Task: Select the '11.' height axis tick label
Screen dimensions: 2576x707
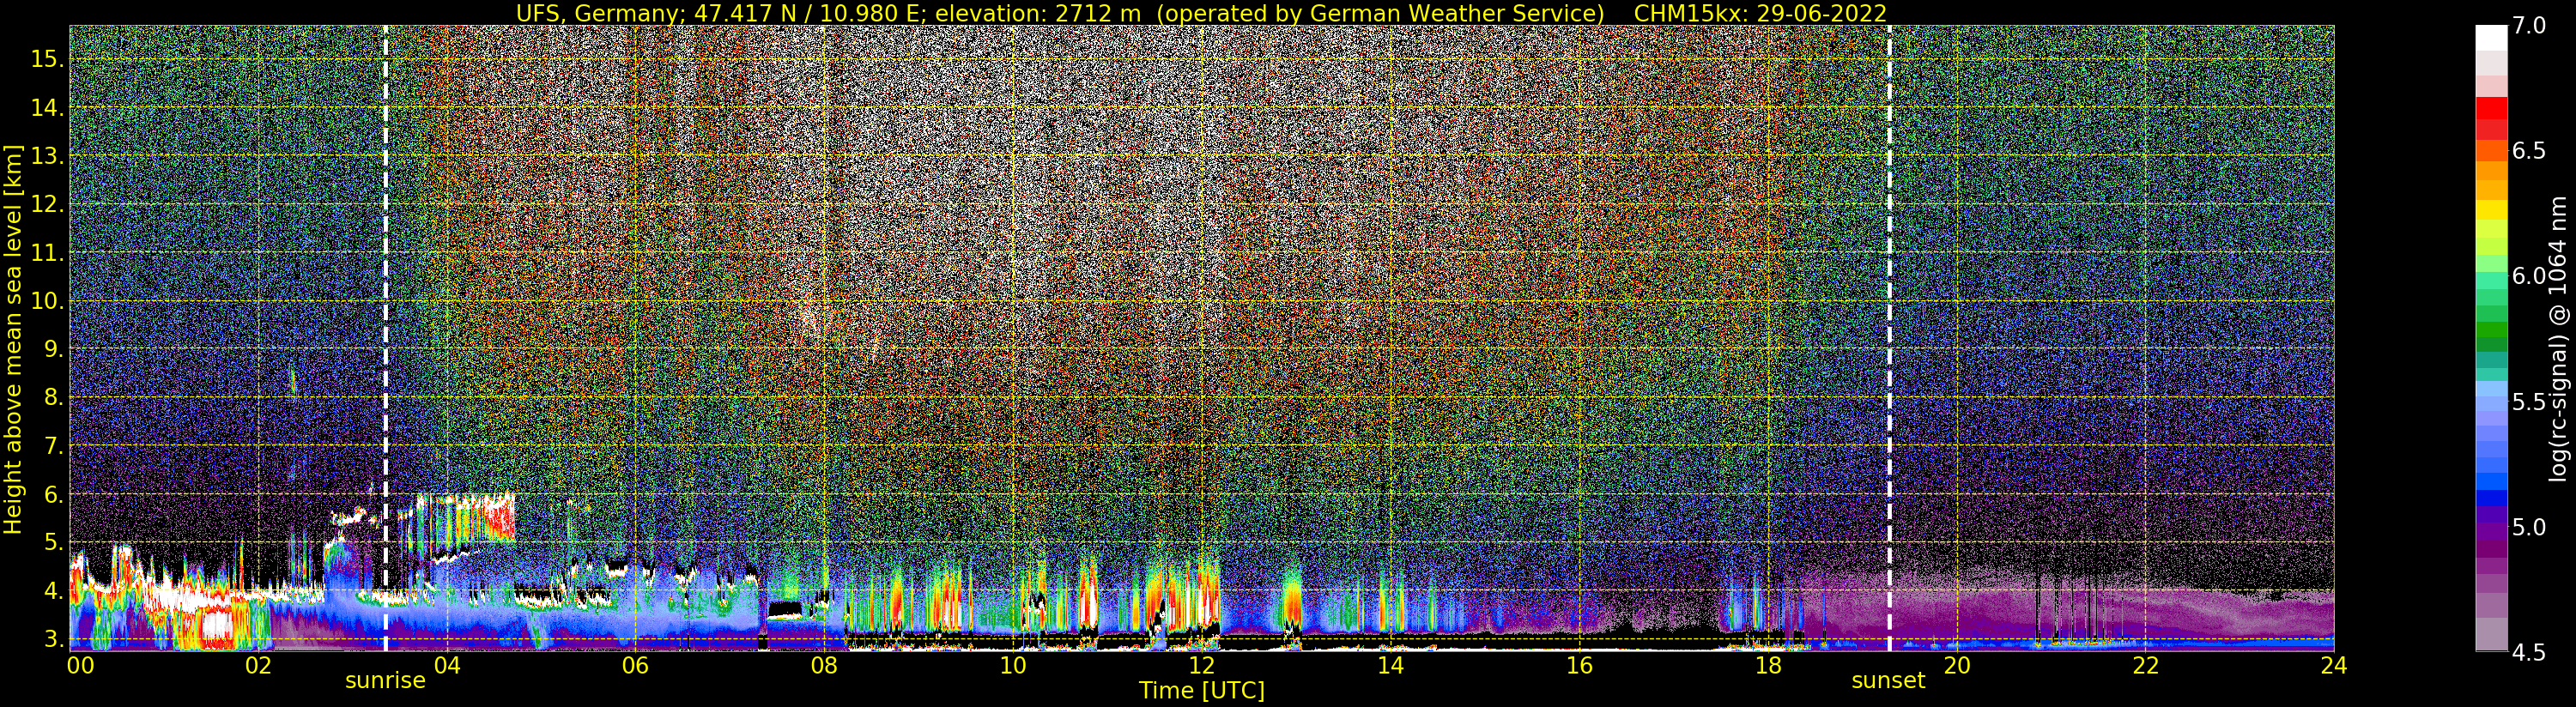Action: [47, 253]
